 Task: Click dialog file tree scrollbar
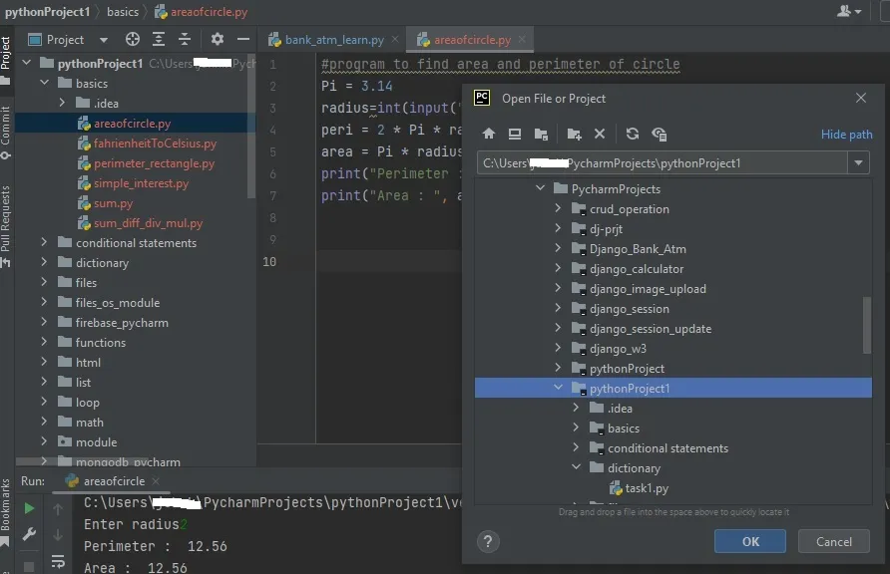(867, 325)
